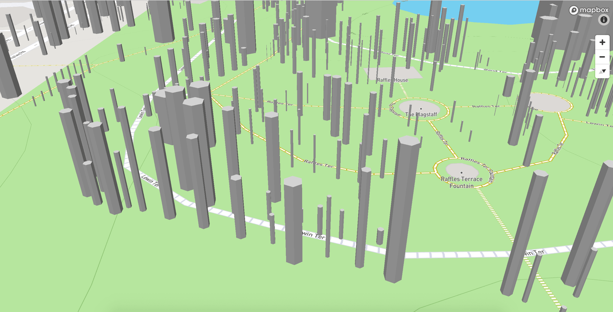Click the curved The Flagstaff path label
The height and width of the screenshot is (312, 613).
pos(394,109)
